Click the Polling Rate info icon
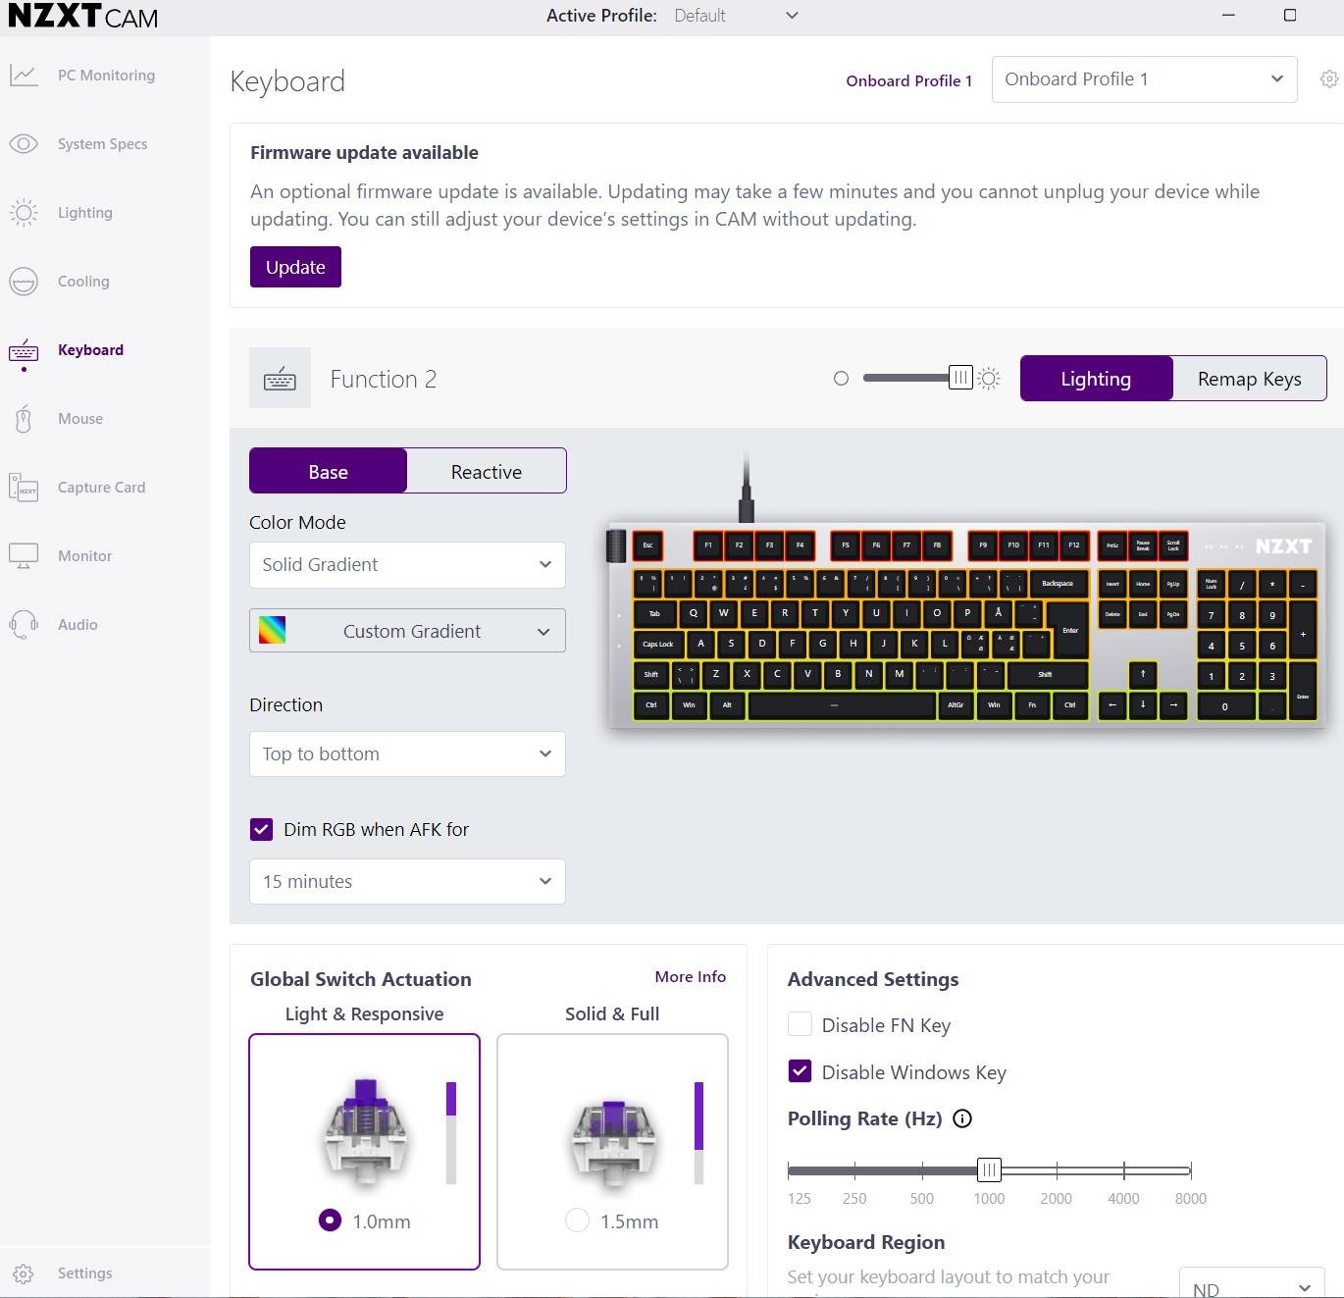The width and height of the screenshot is (1344, 1298). tap(962, 1118)
